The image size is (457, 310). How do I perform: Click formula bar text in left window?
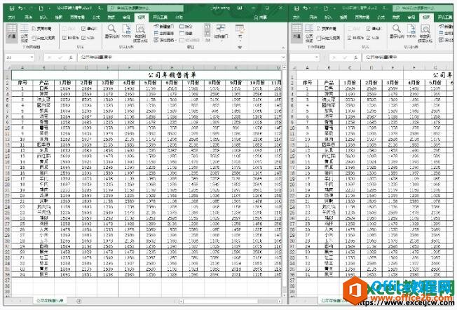(x=97, y=57)
